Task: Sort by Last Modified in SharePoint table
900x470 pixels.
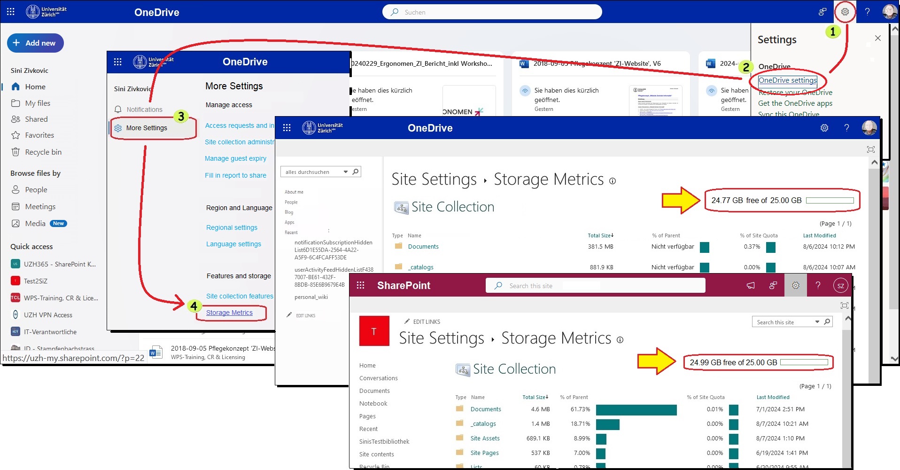Action: click(773, 397)
